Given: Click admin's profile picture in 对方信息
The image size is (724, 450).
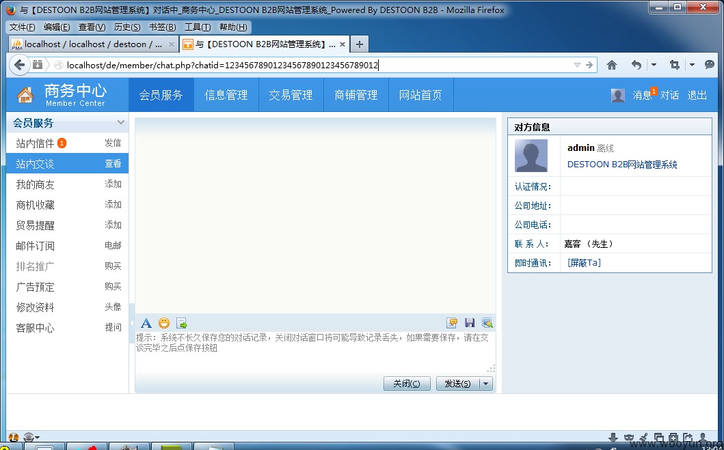Looking at the screenshot, I should coord(531,156).
